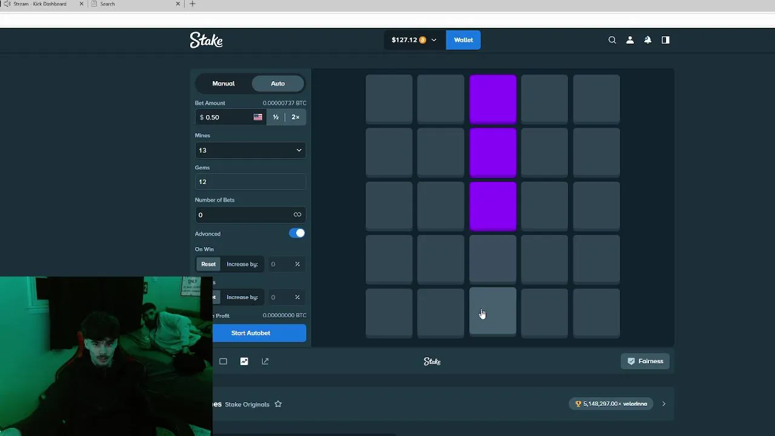Select the top-left grid tile
Image resolution: width=775 pixels, height=436 pixels.
click(389, 99)
